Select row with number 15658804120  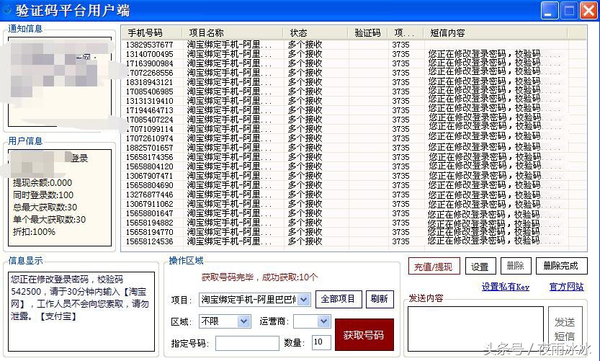pyautogui.click(x=354, y=166)
